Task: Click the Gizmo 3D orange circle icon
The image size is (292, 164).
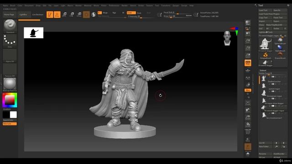Action: [86, 15]
